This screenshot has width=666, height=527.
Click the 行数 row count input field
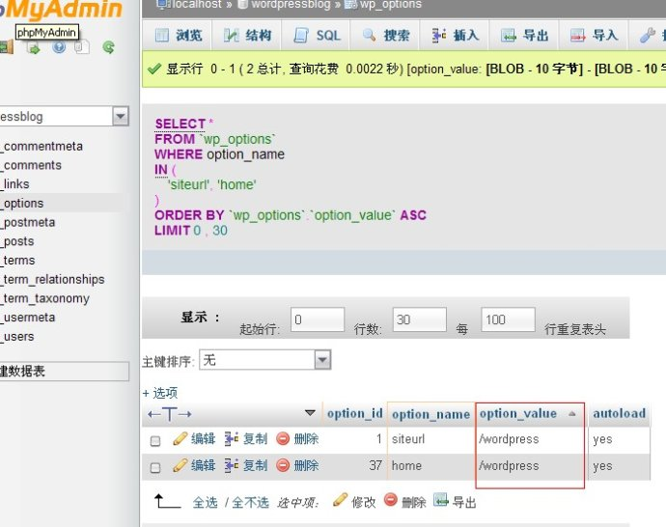pos(419,319)
